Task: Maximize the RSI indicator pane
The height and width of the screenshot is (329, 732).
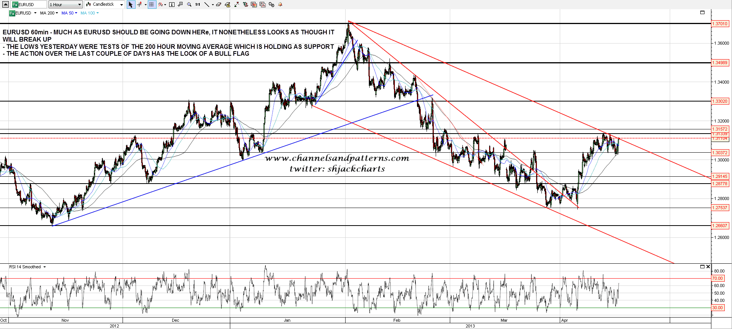Action: [702, 266]
